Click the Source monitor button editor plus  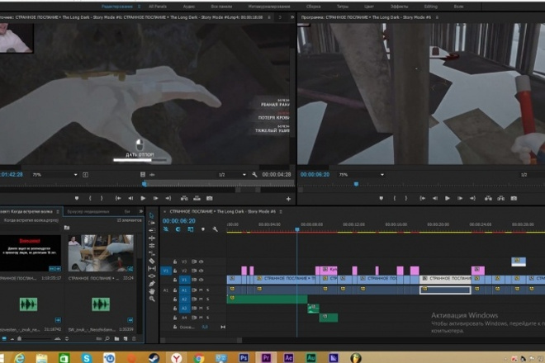288,199
